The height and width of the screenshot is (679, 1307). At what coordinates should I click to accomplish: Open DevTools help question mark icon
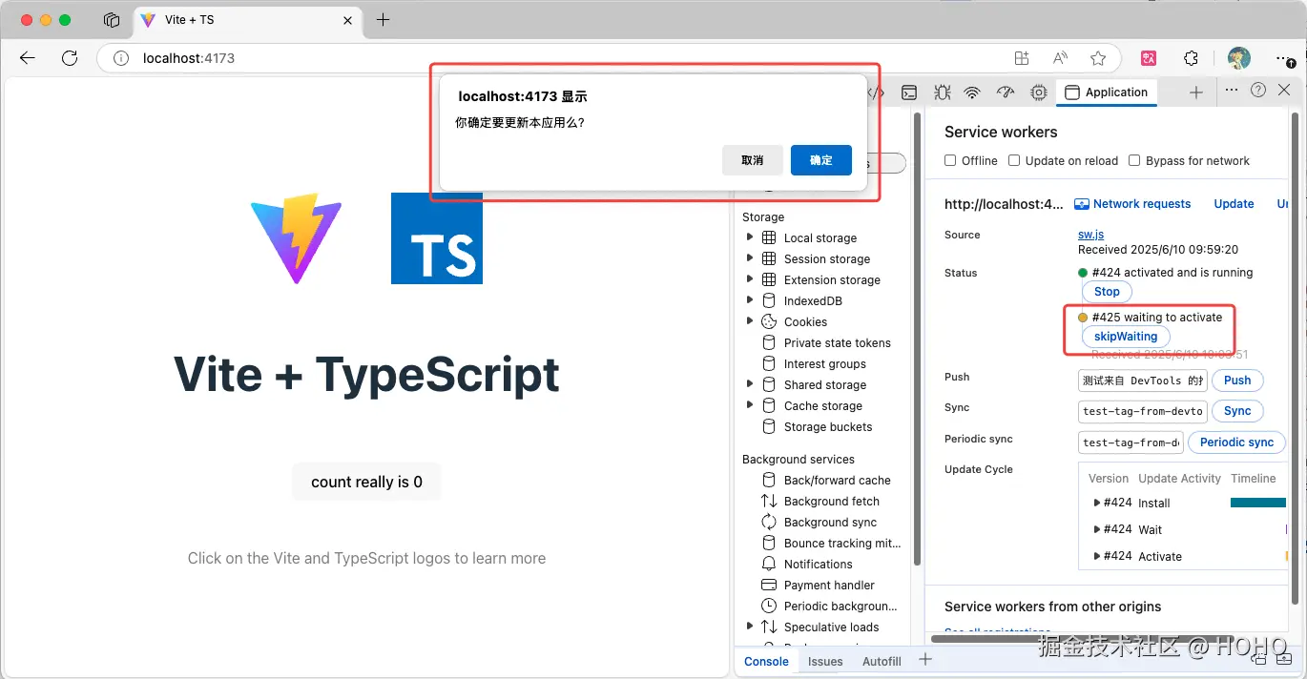(1258, 90)
